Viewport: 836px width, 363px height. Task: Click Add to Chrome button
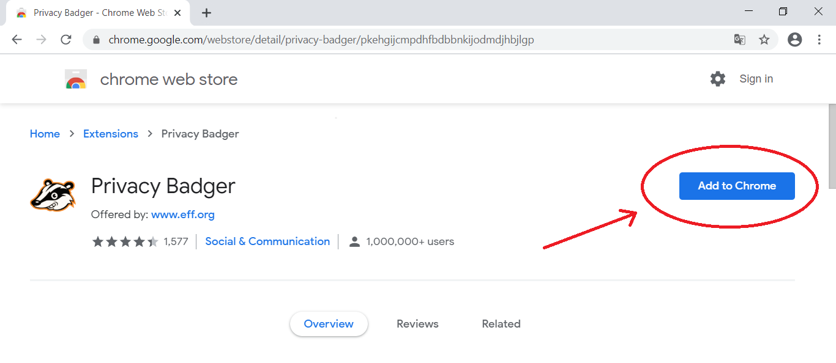[x=737, y=186]
